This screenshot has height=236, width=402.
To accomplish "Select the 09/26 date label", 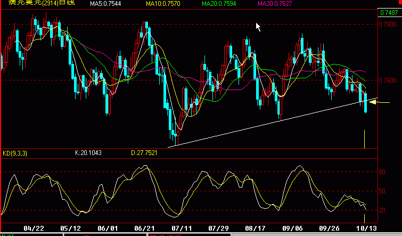I will click(329, 229).
